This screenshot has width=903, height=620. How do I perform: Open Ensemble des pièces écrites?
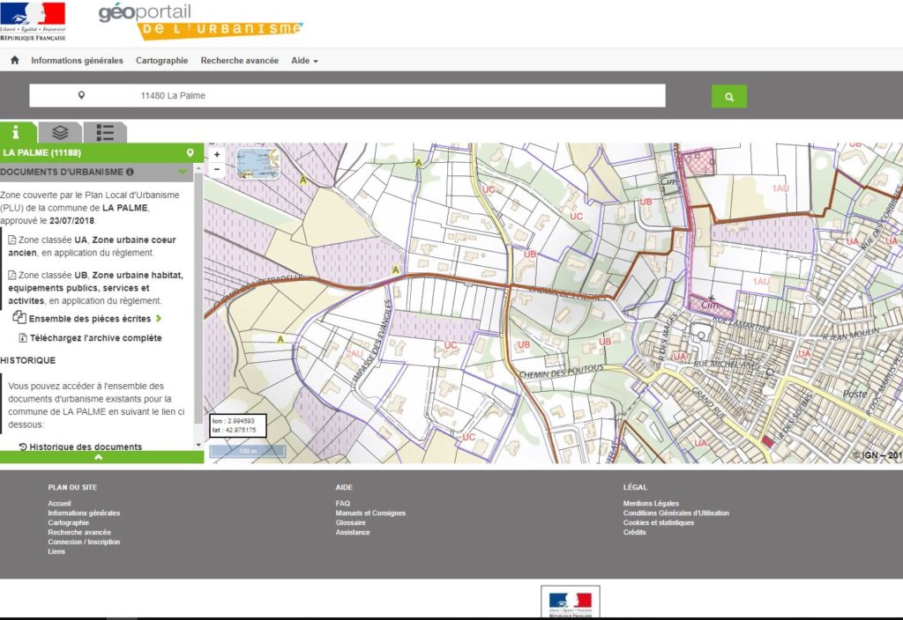coord(90,319)
